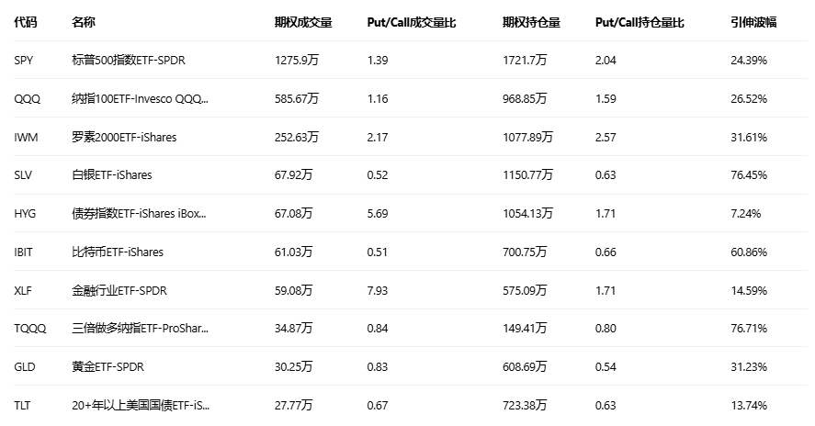This screenshot has height=426, width=815.
Task: Click the SLV ticker code
Action: point(25,175)
